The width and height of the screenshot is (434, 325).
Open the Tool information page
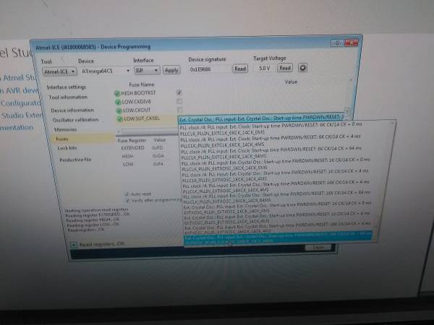coord(68,97)
